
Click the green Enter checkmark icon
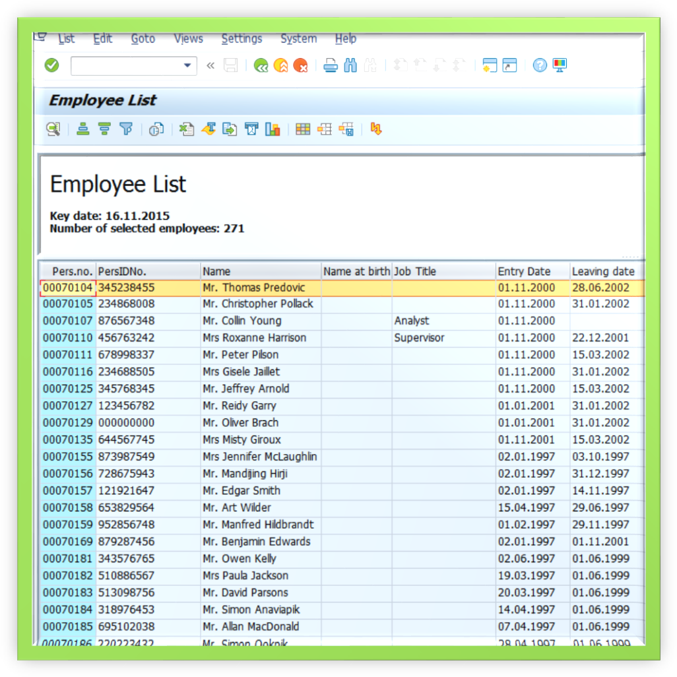click(x=51, y=65)
